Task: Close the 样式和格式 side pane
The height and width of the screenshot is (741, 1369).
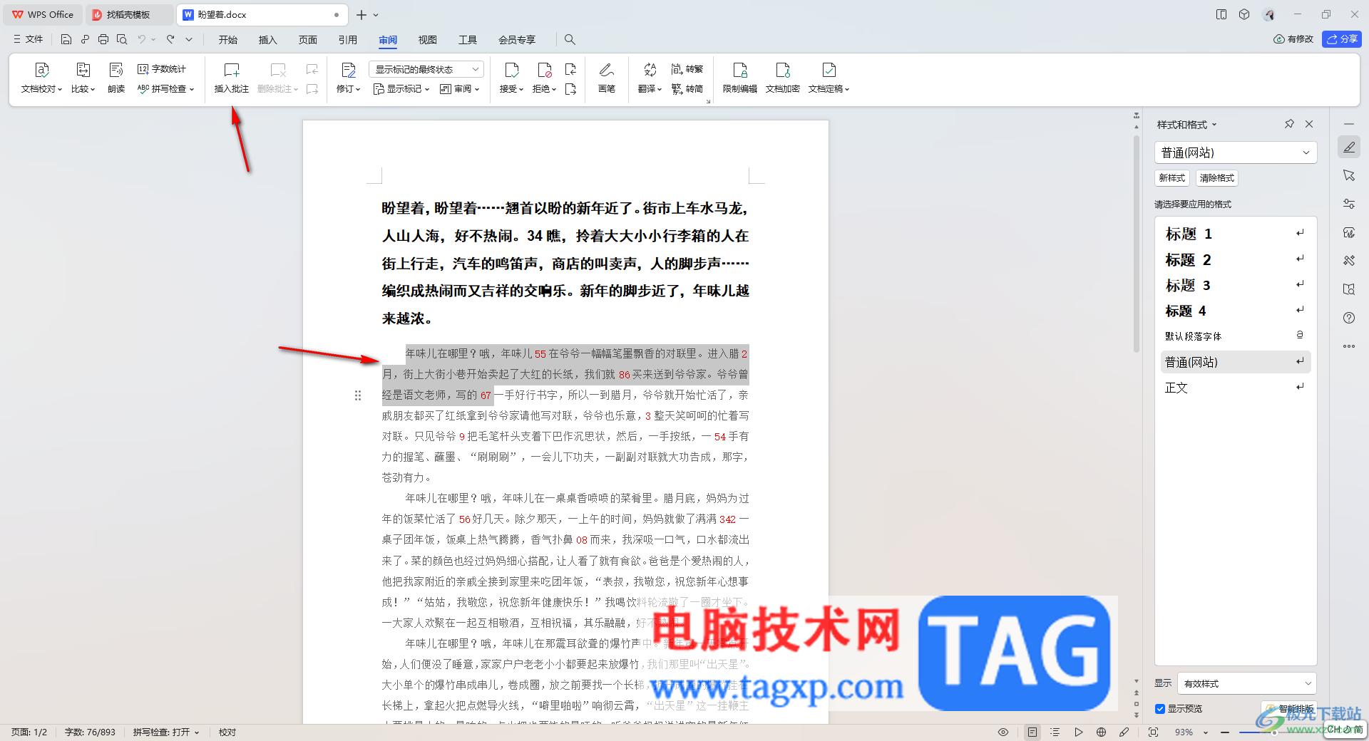Action: coord(1309,124)
